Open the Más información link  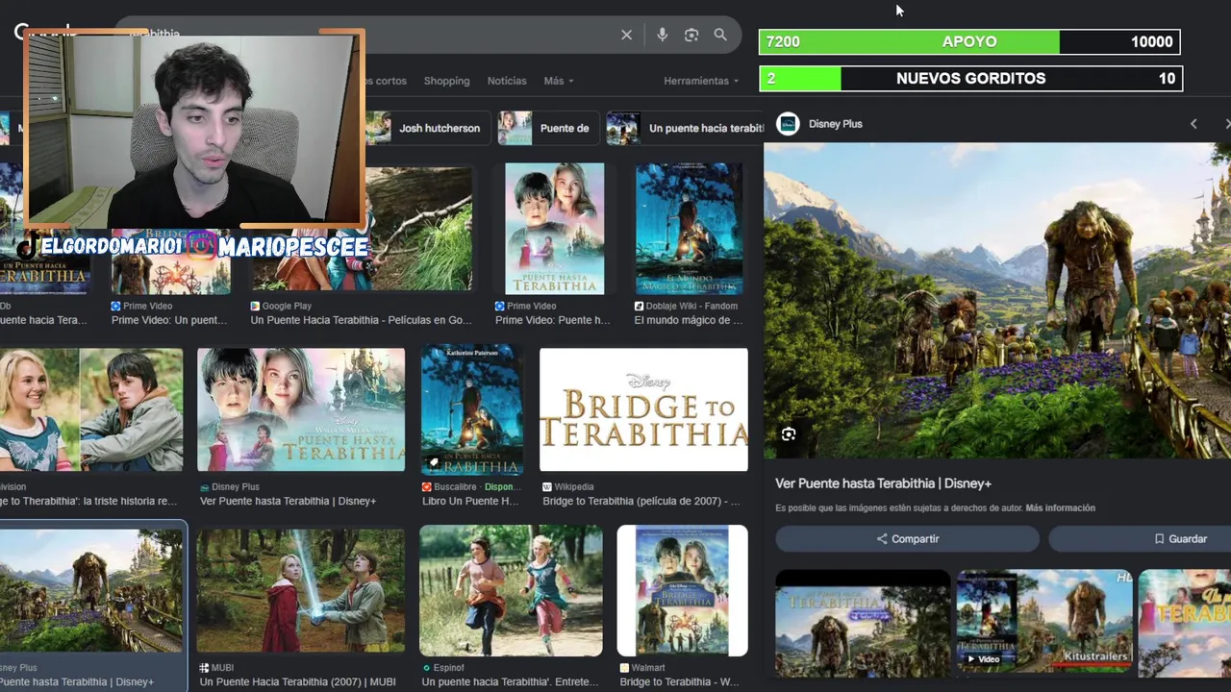pyautogui.click(x=1060, y=507)
